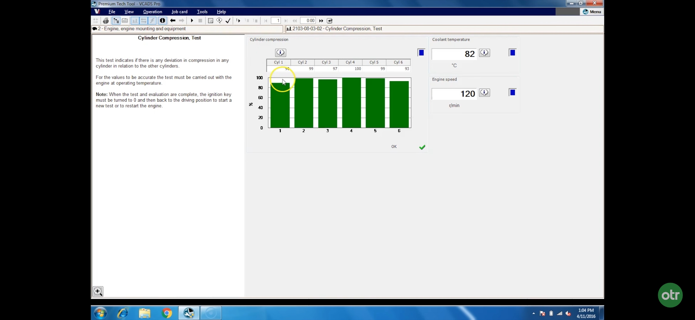Click the folder card view toolbar icon
The image size is (695, 320).
pos(125,21)
